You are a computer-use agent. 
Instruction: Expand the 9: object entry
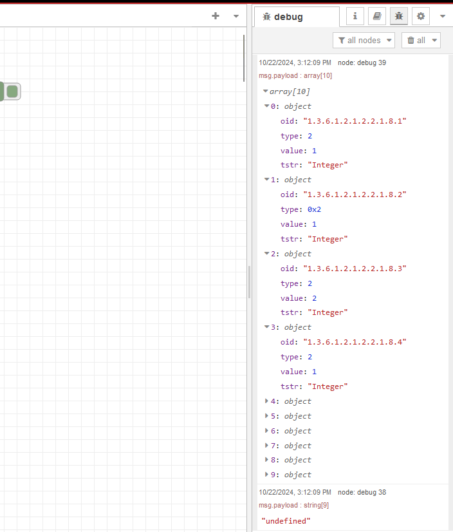click(266, 474)
